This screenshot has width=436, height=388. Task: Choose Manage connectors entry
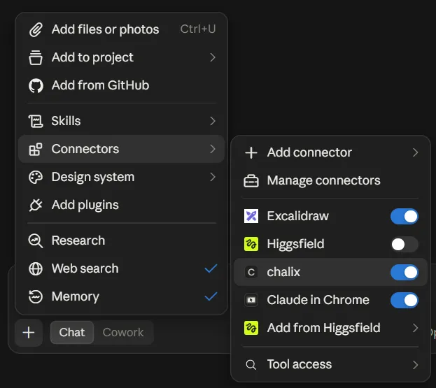[x=330, y=180]
